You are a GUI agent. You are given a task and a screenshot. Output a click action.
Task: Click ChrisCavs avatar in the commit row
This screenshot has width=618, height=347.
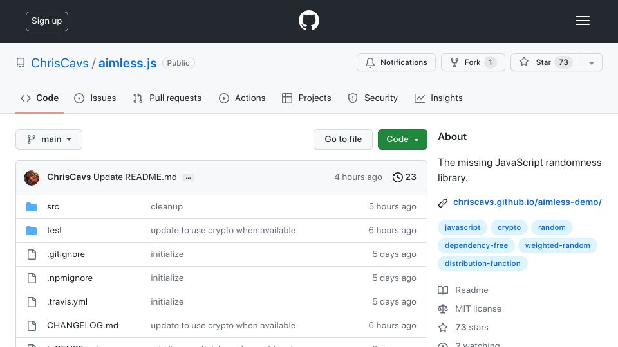[32, 178]
